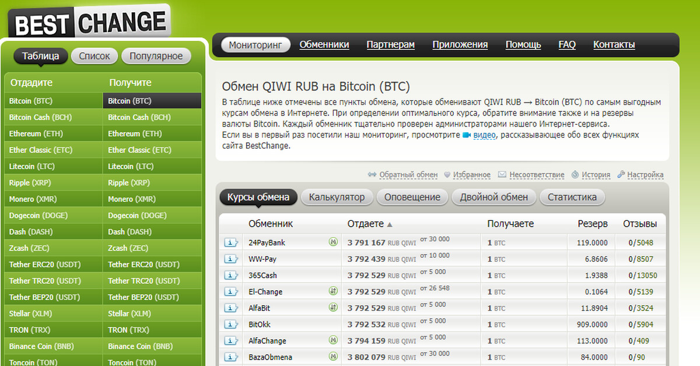Select the highlighted Bitcoin (BTC) in Получите column
This screenshot has height=366, width=700.
[x=152, y=101]
